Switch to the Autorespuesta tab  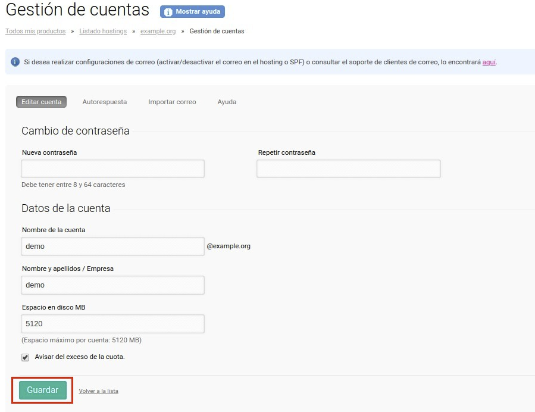(x=104, y=102)
